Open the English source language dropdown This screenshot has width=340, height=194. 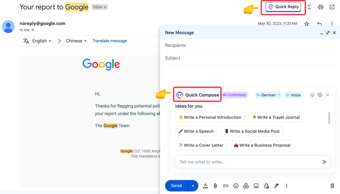[x=42, y=41]
